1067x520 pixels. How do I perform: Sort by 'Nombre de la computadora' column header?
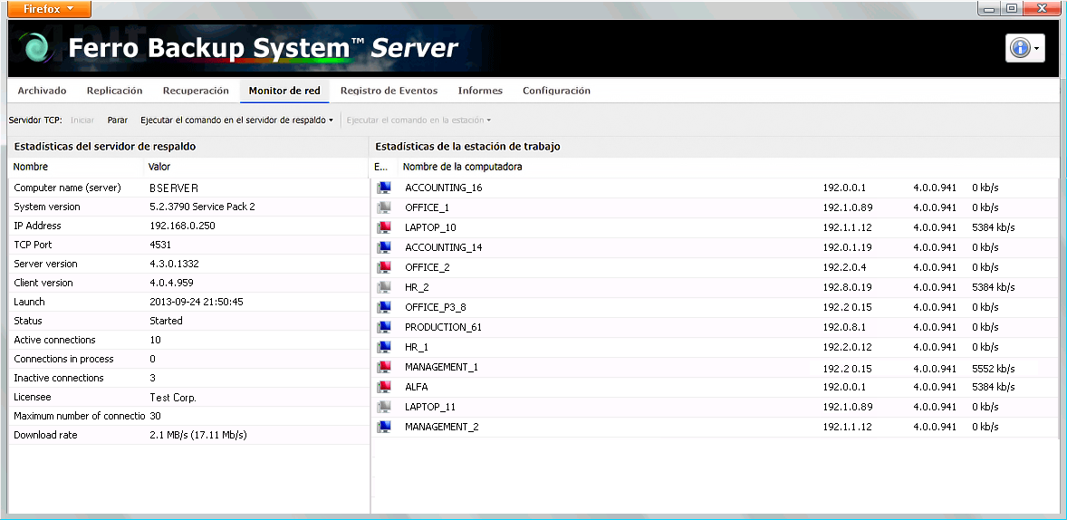[462, 167]
